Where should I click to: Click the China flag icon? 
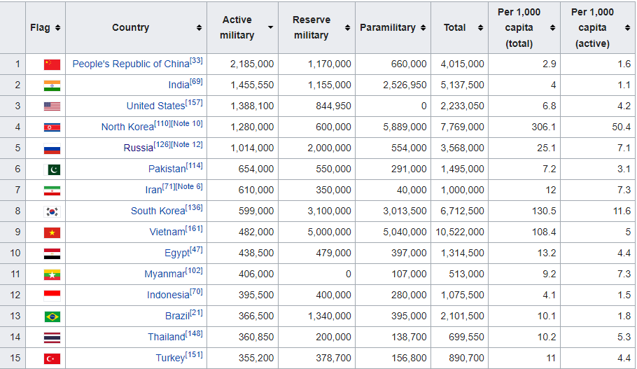52,64
